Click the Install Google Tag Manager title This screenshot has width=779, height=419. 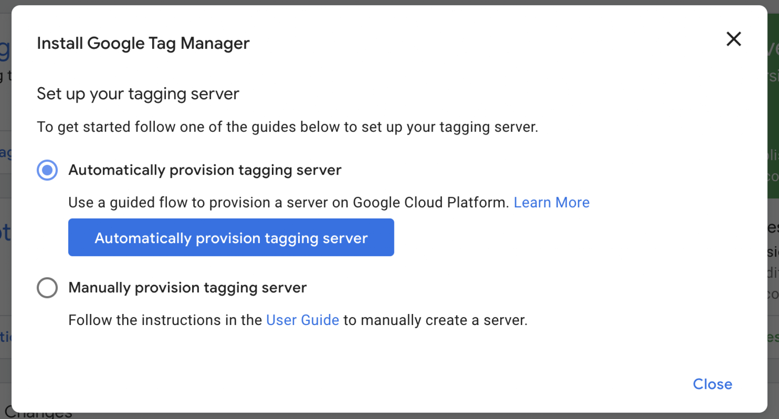pyautogui.click(x=143, y=43)
